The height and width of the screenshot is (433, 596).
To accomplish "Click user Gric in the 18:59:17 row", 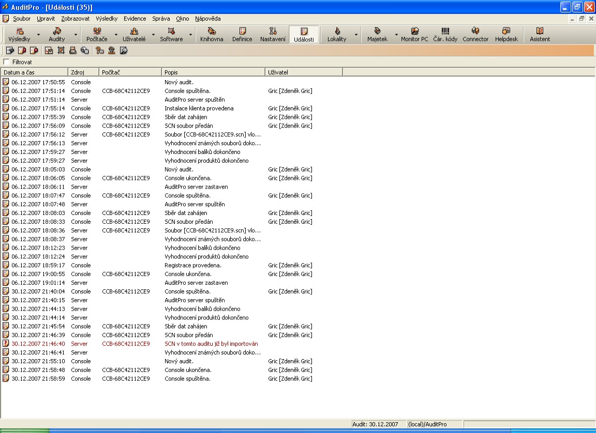I will [x=290, y=265].
